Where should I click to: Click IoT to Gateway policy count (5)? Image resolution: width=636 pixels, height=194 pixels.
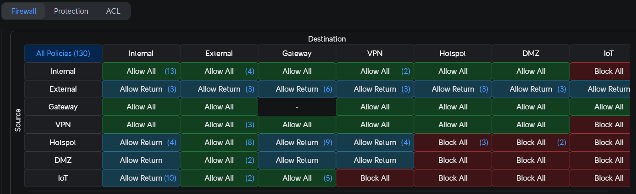[x=327, y=178]
